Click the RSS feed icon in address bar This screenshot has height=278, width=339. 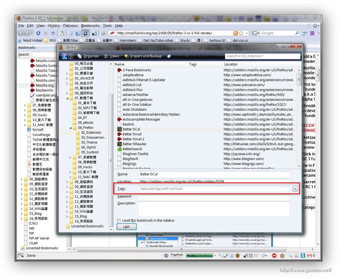235,33
